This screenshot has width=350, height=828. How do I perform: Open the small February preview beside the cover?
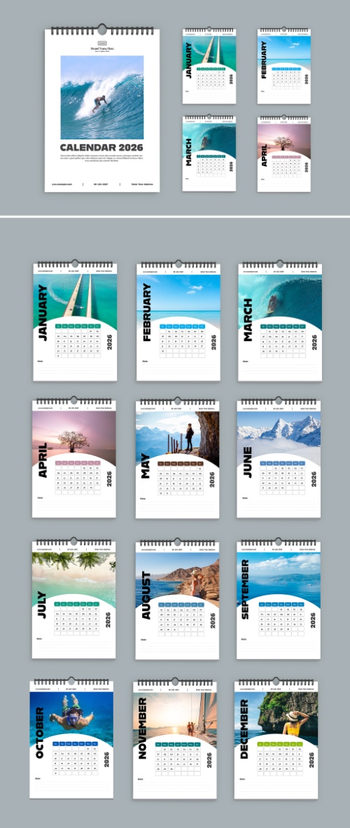(x=284, y=66)
